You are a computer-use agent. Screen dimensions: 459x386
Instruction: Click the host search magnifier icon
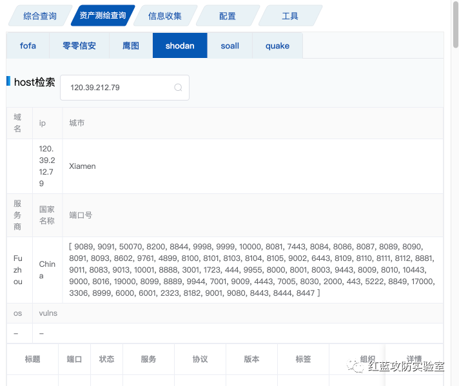coord(179,88)
